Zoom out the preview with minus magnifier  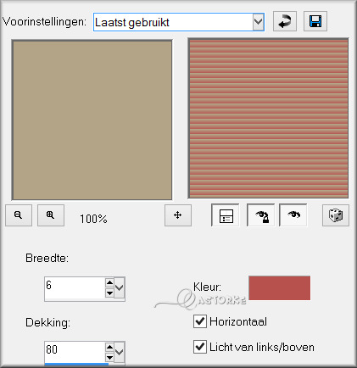[19, 215]
